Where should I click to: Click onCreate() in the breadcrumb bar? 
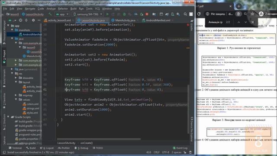(87, 143)
